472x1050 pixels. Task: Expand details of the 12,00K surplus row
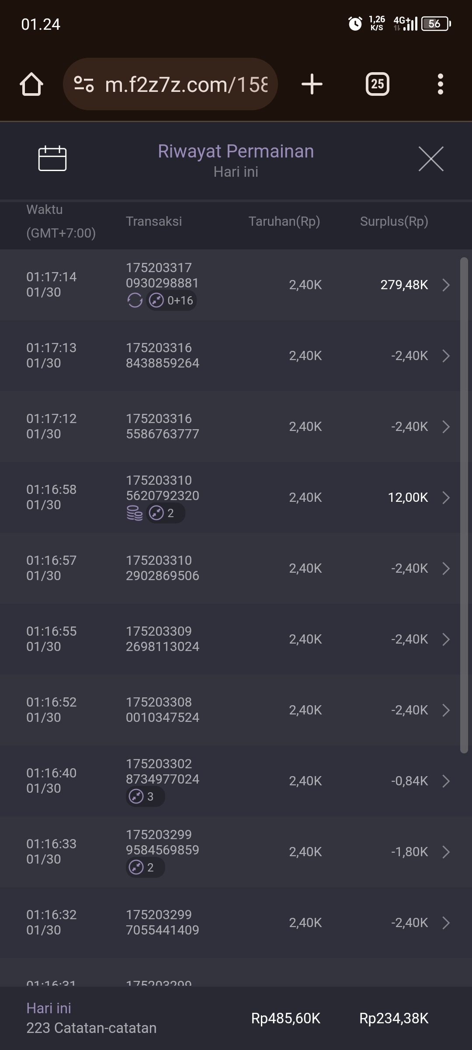click(446, 497)
